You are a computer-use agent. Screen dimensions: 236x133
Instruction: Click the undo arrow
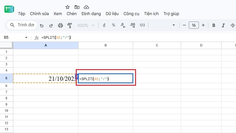coord(42,25)
